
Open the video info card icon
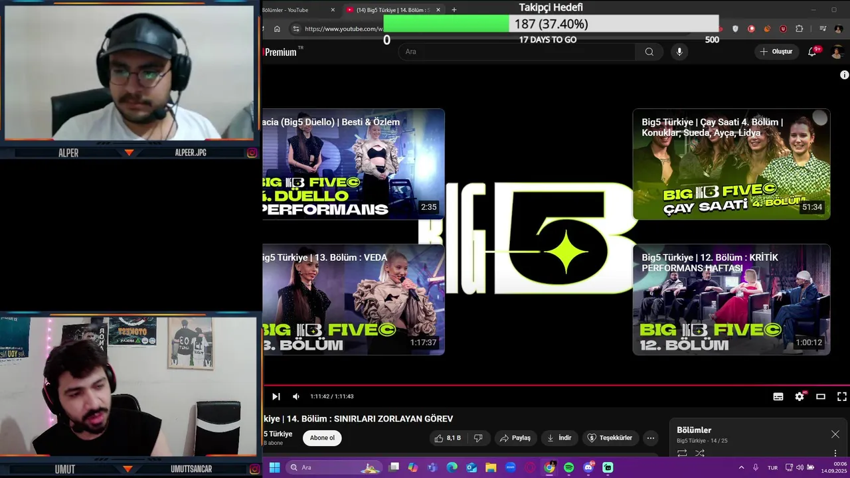844,75
